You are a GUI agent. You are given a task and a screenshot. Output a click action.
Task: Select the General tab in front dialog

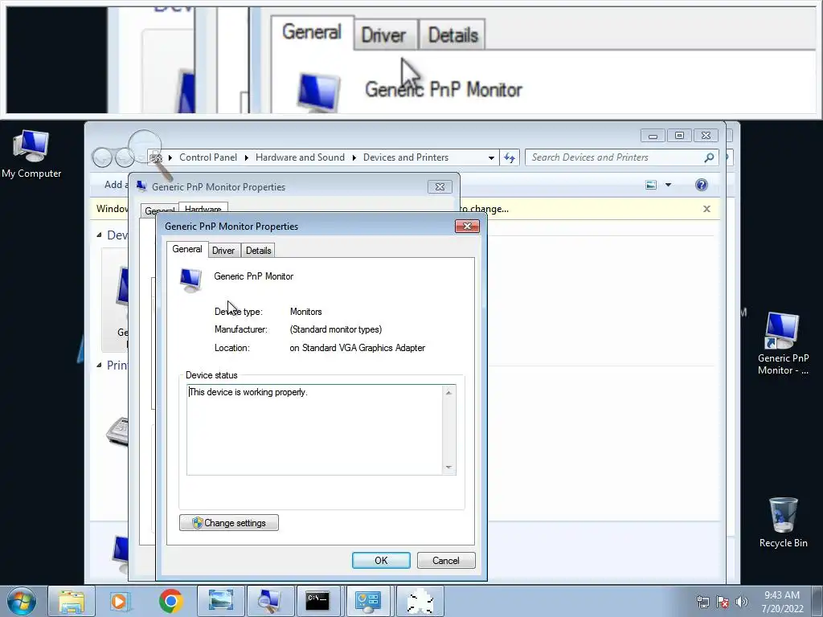pos(186,249)
